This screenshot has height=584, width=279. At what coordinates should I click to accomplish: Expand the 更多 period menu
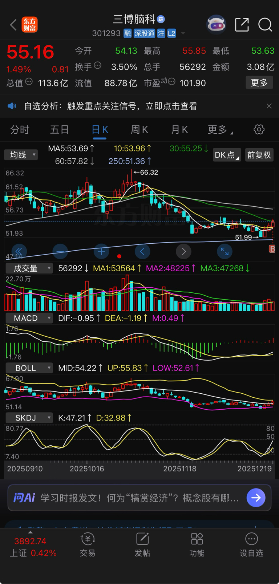[220, 130]
